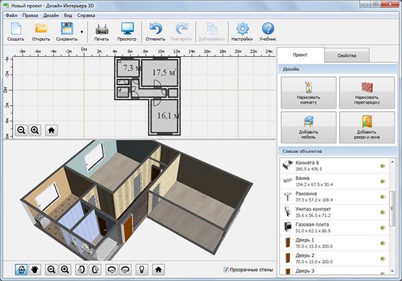Click Добавить мебель button
The image size is (402, 281).
[308, 127]
